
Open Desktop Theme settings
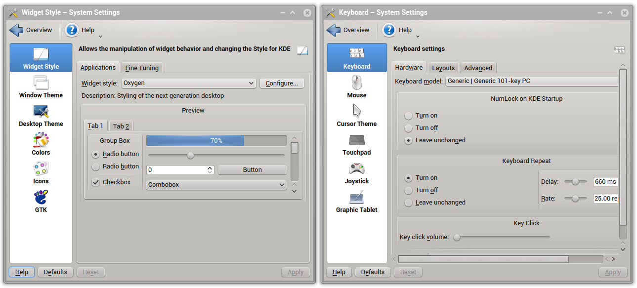point(41,116)
